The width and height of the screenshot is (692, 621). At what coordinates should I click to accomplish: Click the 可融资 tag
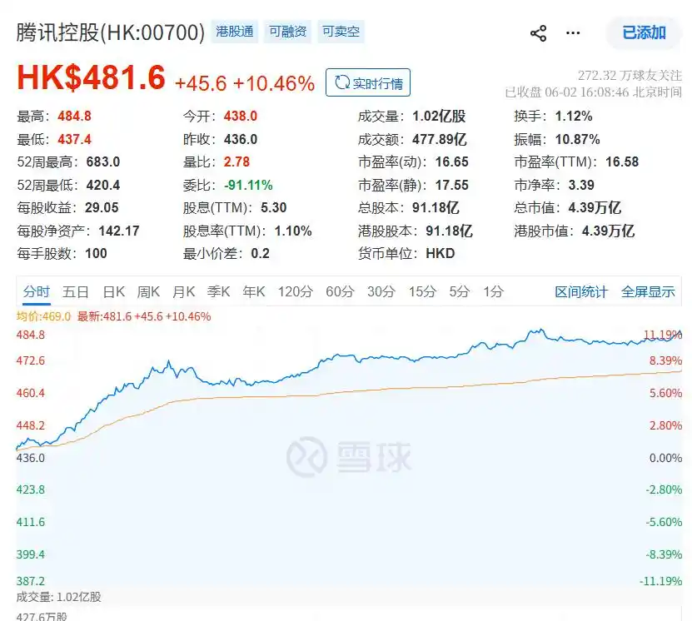(x=288, y=32)
